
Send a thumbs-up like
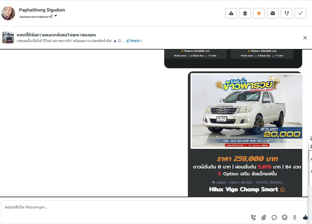[x=305, y=217]
